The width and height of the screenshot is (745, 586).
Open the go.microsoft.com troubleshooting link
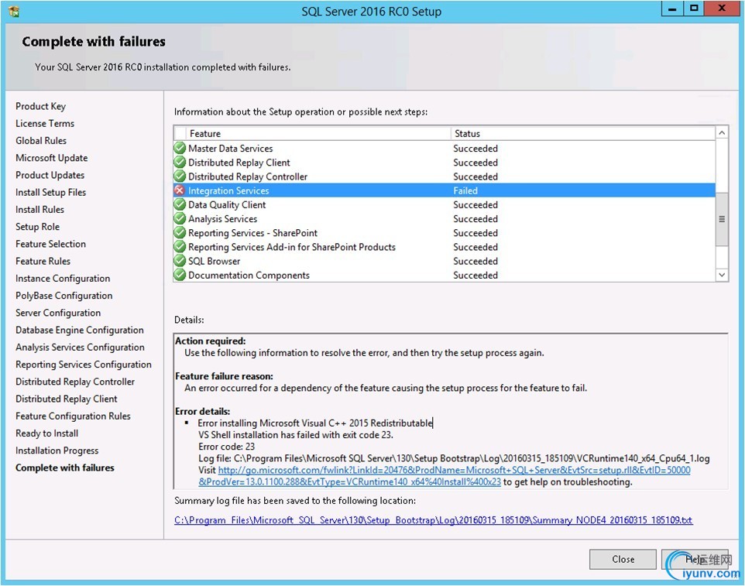[x=445, y=476]
